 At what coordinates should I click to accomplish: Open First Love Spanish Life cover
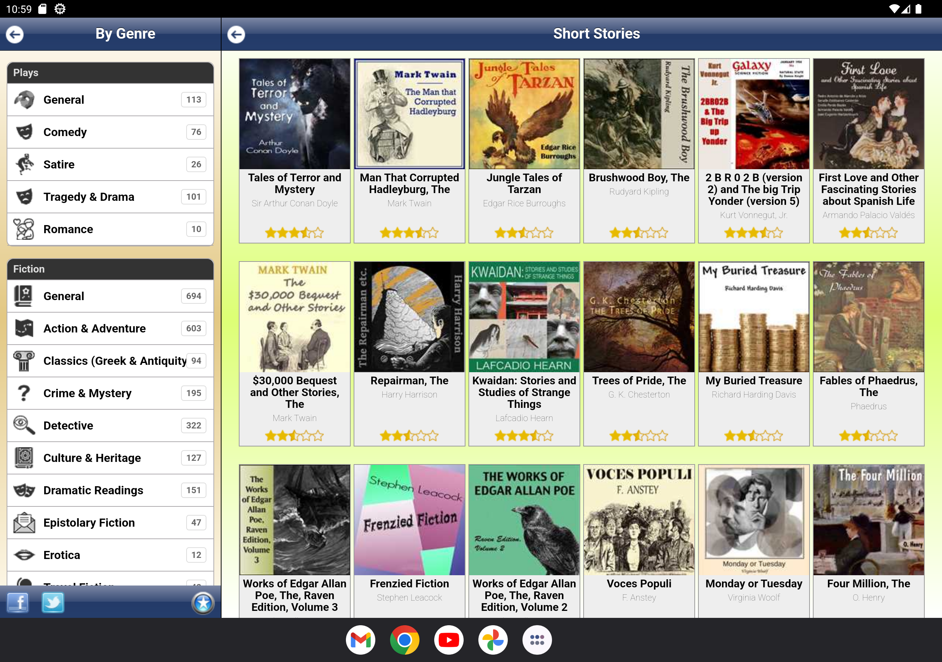[869, 114]
